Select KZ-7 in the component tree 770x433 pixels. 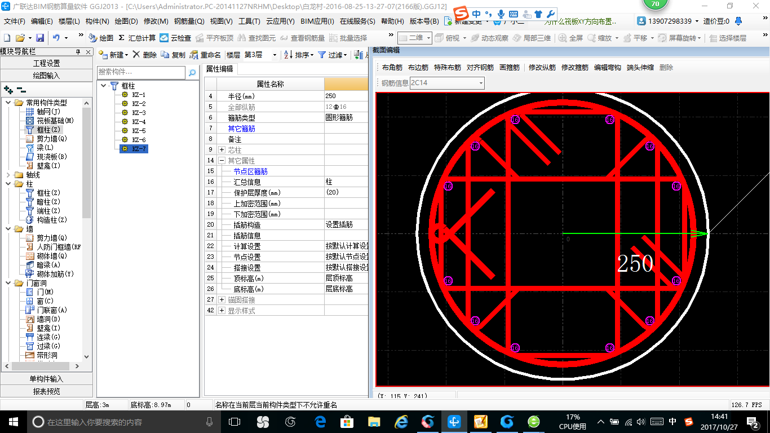(x=139, y=149)
